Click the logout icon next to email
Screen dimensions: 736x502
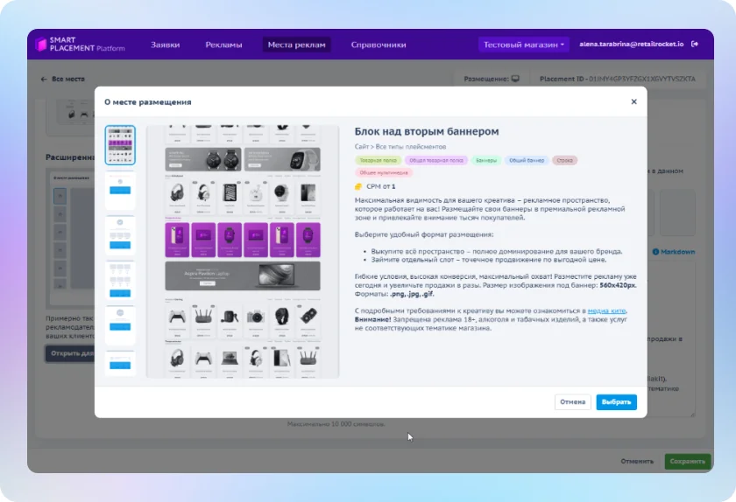695,44
